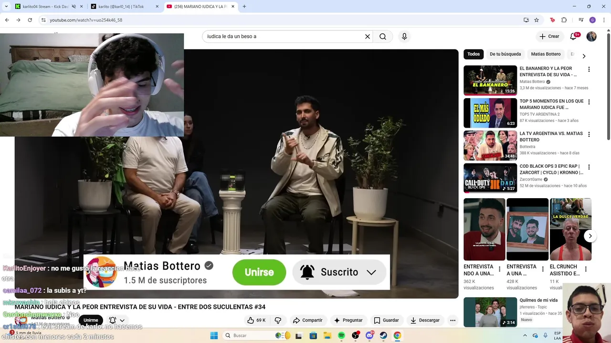Open the media control icon in Chrome toolbar

581,20
